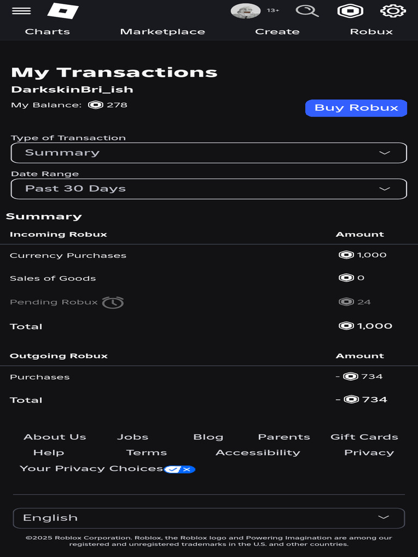418x557 pixels.
Task: Click the Robux icon next to Currency Purchases amount
Action: 346,255
